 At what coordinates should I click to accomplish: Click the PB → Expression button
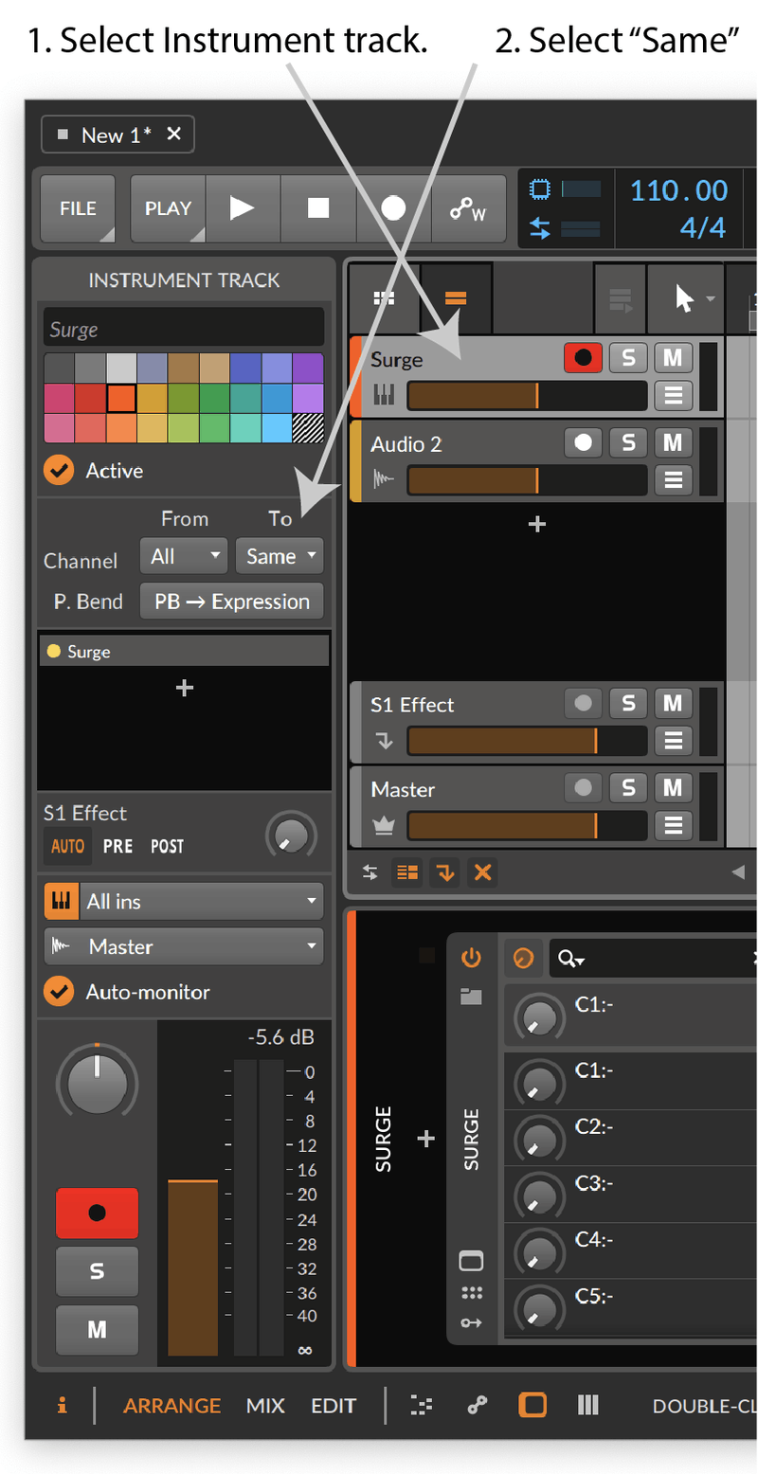click(x=231, y=599)
